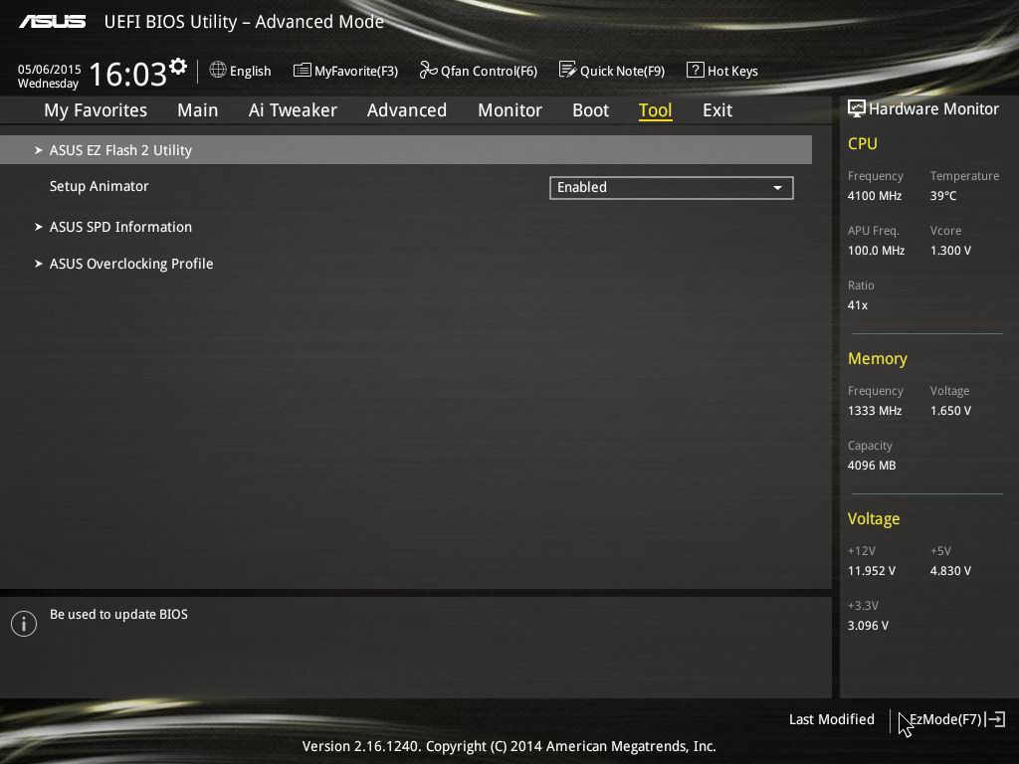Click CPU frequency 4100 MHz value
This screenshot has height=764, width=1019.
point(874,196)
